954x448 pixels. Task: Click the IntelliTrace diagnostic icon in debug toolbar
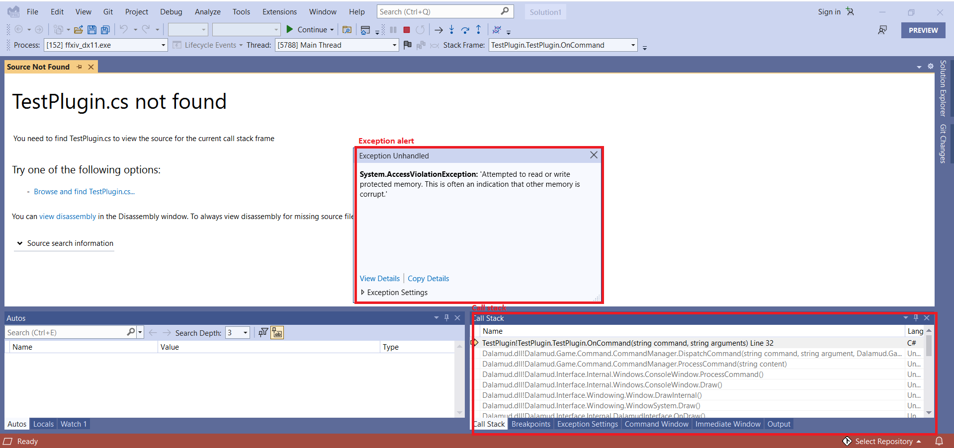(x=497, y=30)
